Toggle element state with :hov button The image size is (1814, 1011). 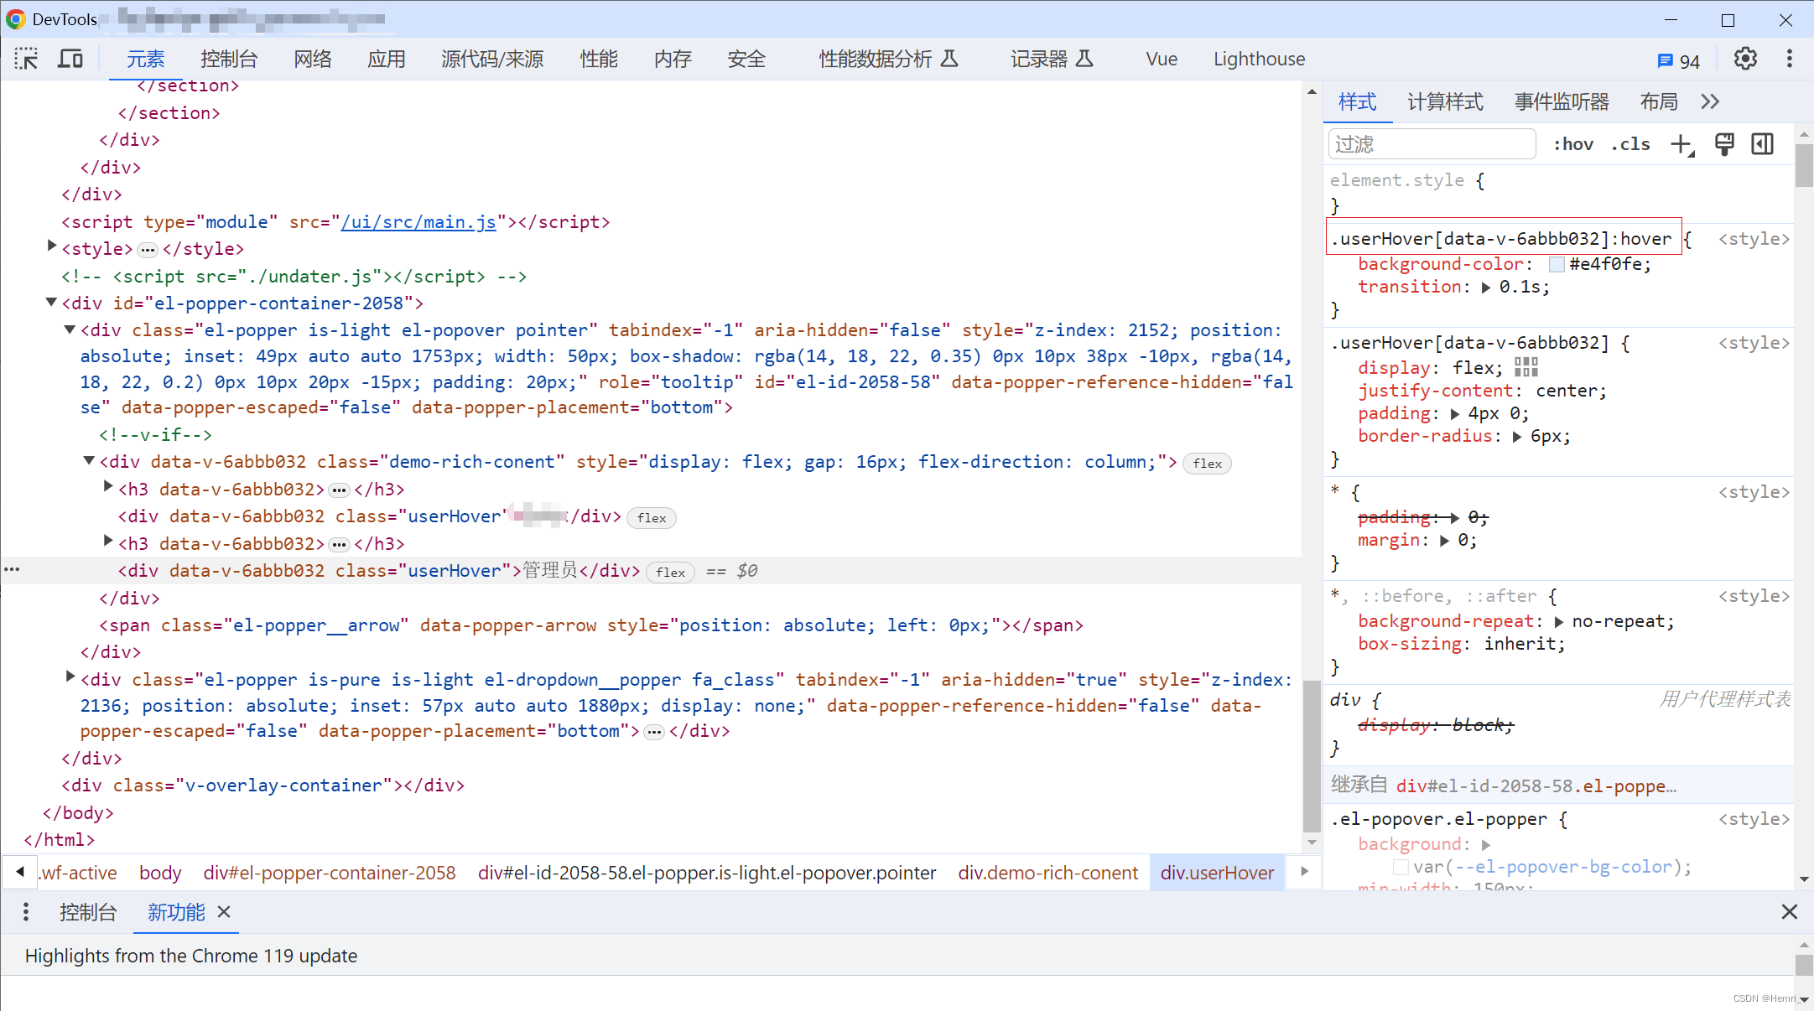[1573, 143]
